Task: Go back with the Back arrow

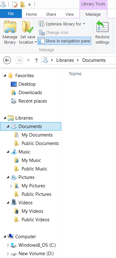Action: click(x=7, y=60)
